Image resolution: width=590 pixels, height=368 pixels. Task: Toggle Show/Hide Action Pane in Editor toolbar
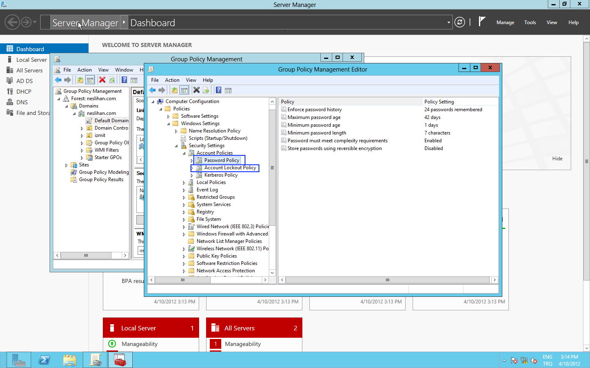[228, 90]
